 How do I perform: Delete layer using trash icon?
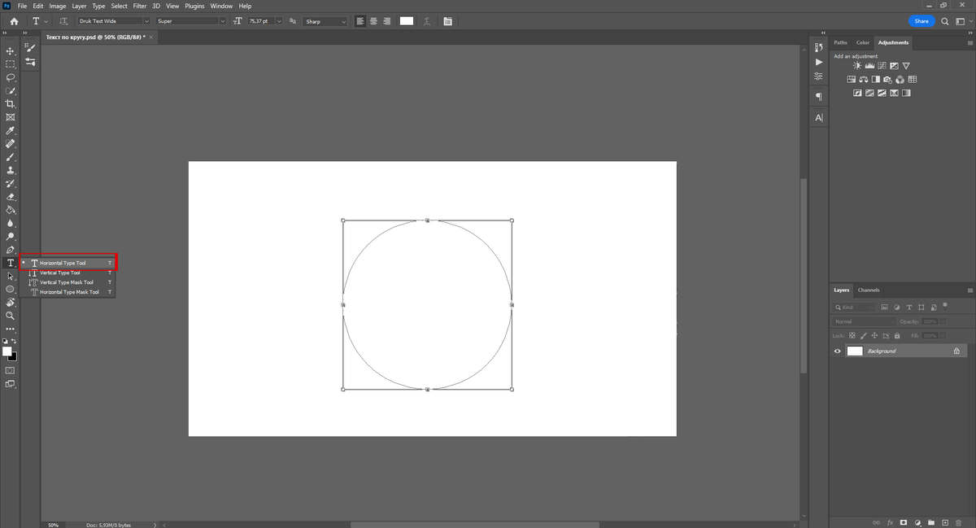point(958,522)
